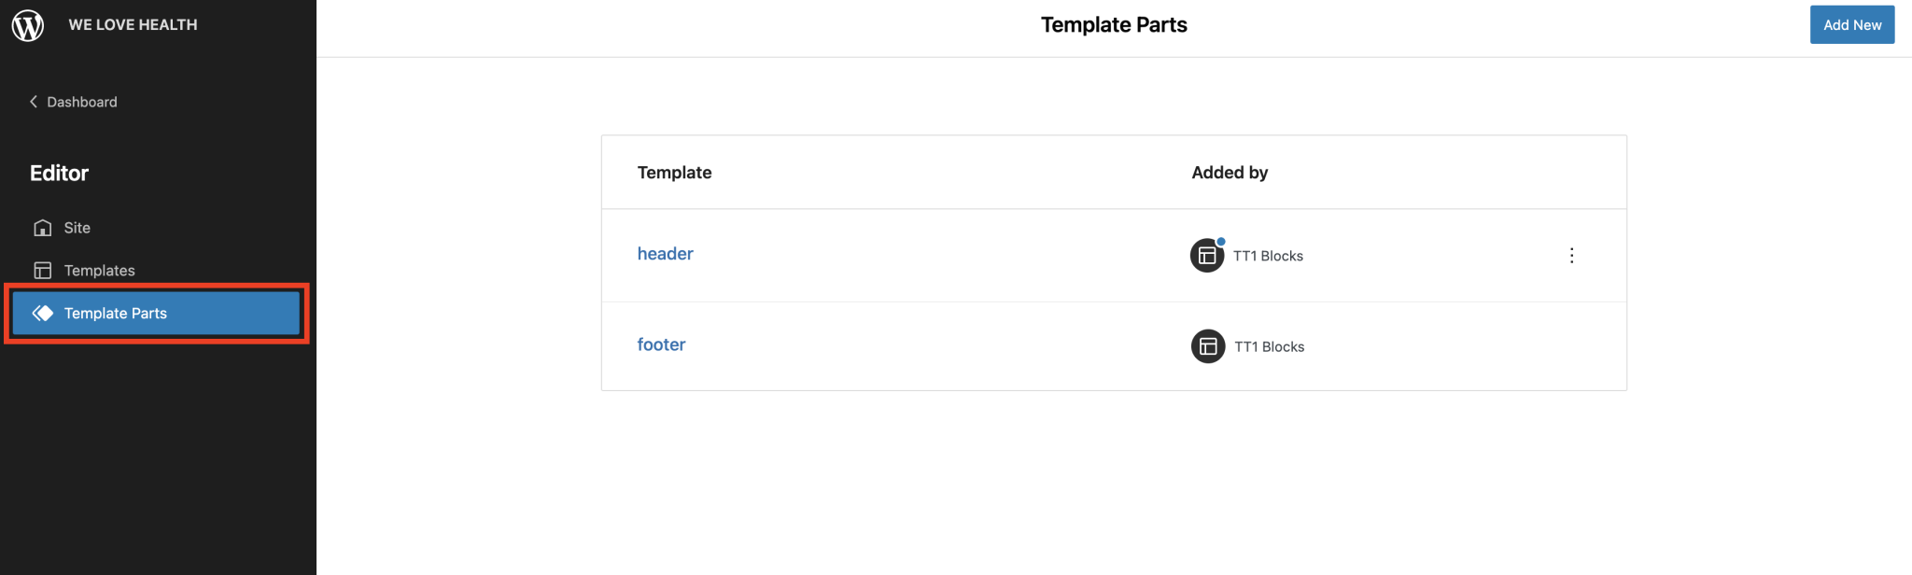Click the WE LOVE HEALTH site title
The width and height of the screenshot is (1912, 575).
[133, 25]
